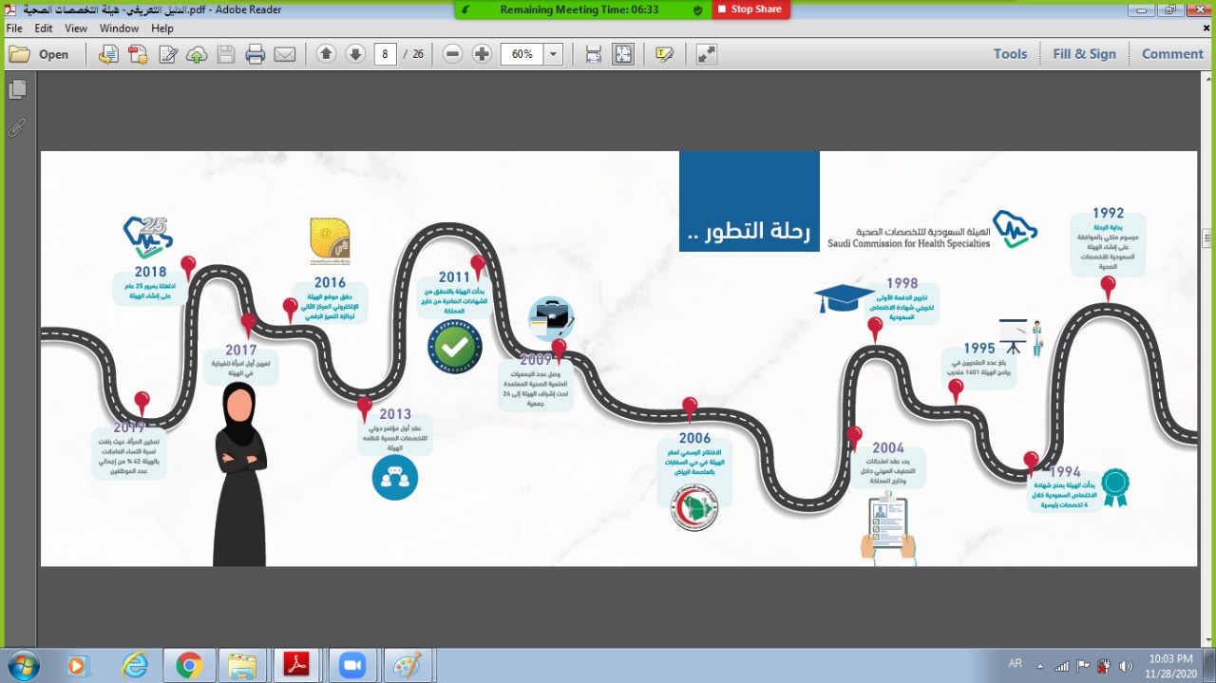
Task: Open the Window menu
Action: coord(119,28)
